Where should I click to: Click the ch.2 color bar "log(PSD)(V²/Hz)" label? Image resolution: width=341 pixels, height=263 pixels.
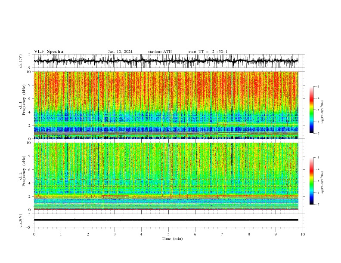(x=323, y=183)
